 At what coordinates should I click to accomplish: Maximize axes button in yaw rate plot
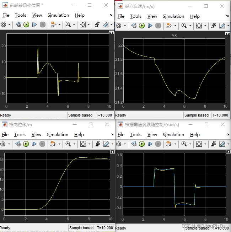point(228,152)
